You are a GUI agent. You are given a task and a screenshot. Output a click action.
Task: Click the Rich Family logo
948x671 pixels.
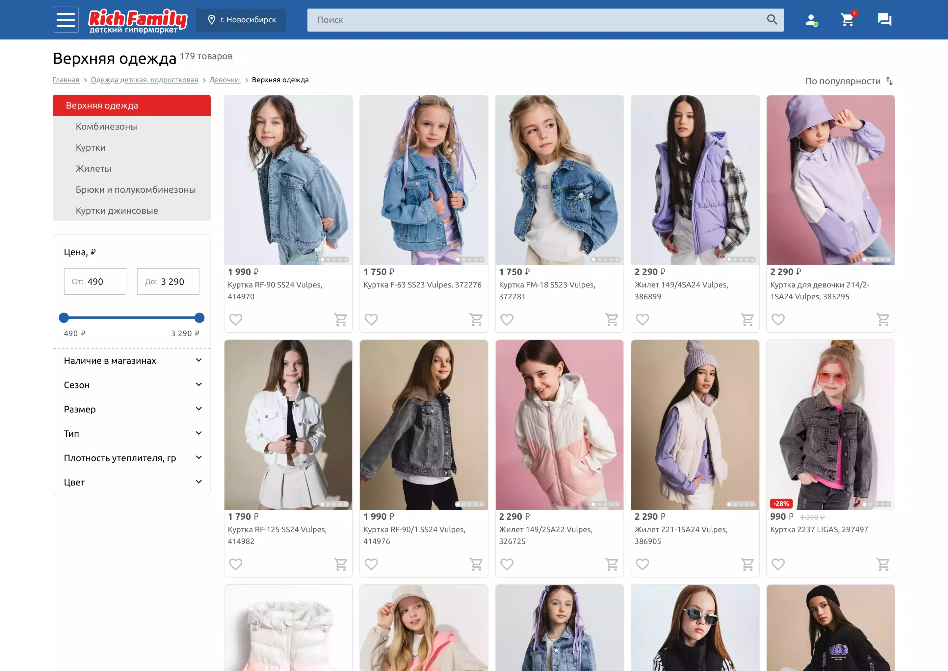tap(138, 21)
